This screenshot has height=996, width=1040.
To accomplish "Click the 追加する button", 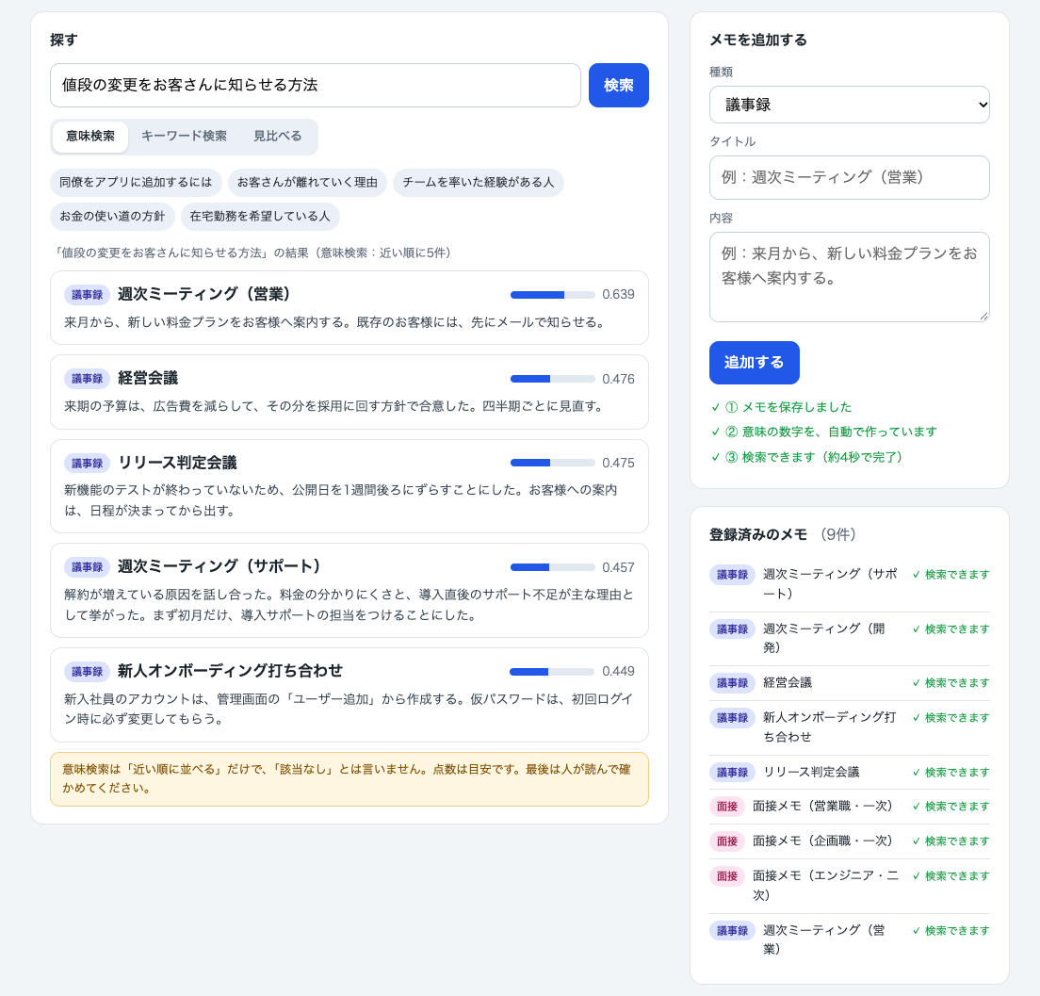I will click(755, 362).
